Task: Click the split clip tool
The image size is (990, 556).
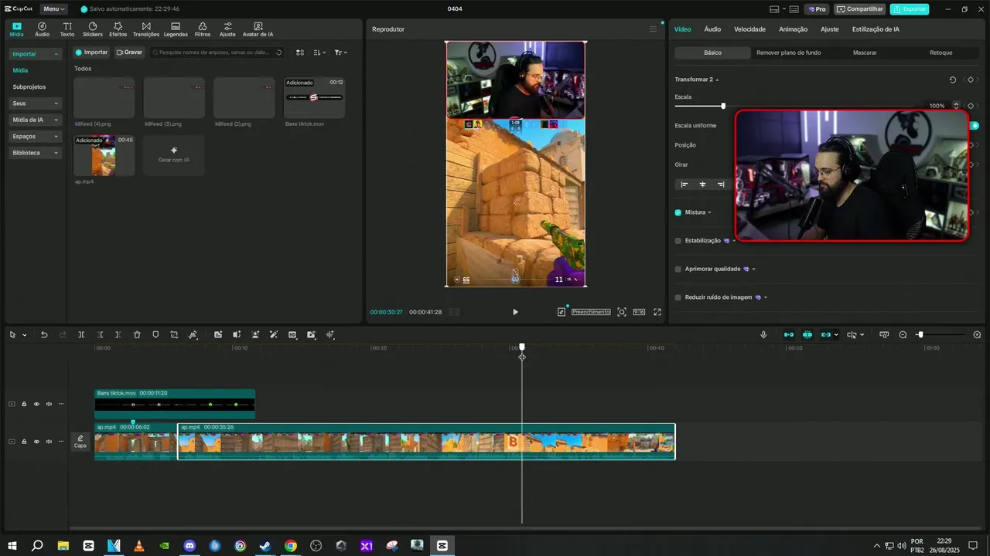Action: [81, 334]
